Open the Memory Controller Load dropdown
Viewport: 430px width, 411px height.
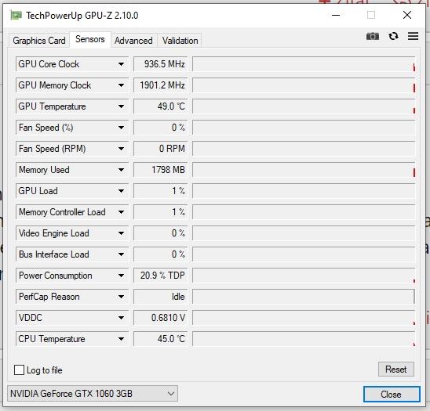point(72,212)
